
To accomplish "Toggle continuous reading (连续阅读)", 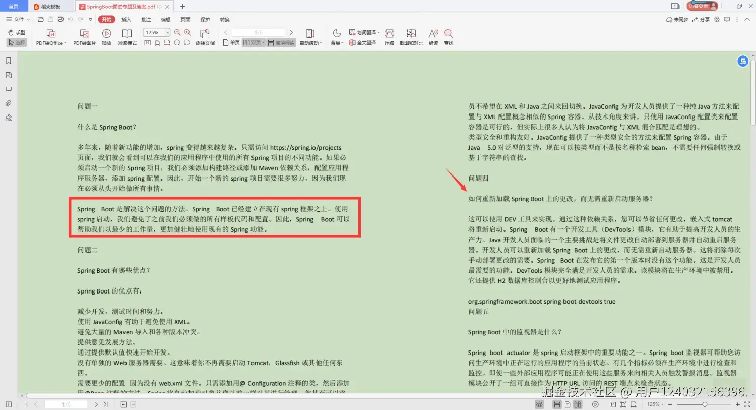I will (x=281, y=43).
